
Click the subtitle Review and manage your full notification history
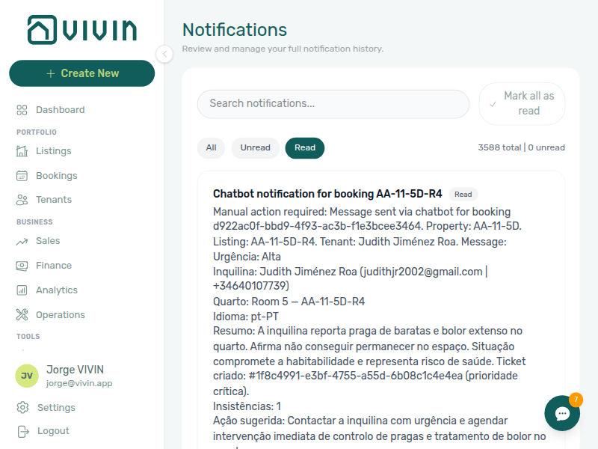[x=283, y=49]
